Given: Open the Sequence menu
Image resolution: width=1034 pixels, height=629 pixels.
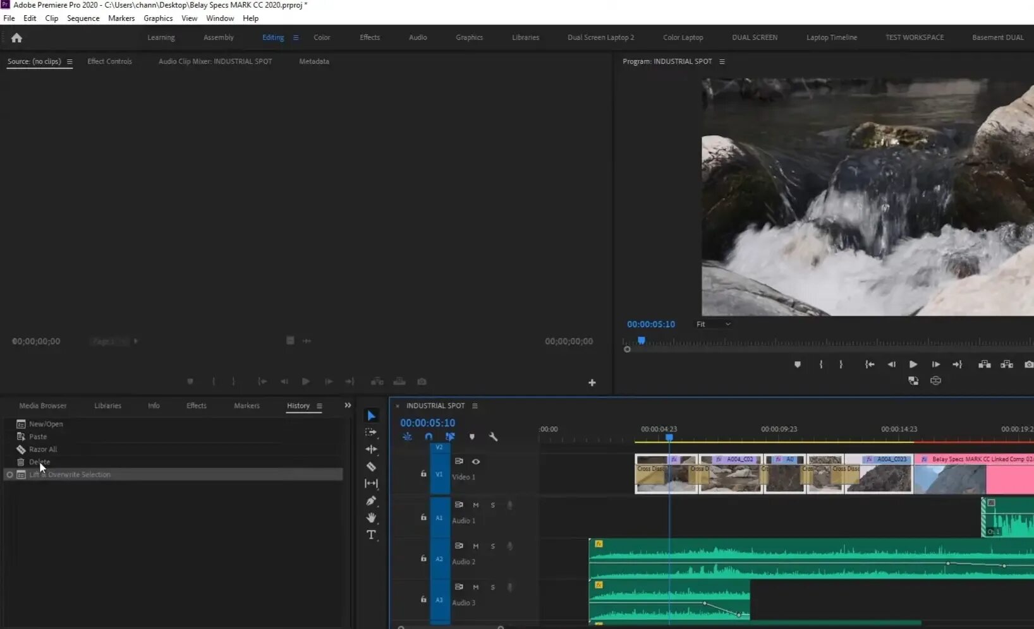Looking at the screenshot, I should 83,18.
